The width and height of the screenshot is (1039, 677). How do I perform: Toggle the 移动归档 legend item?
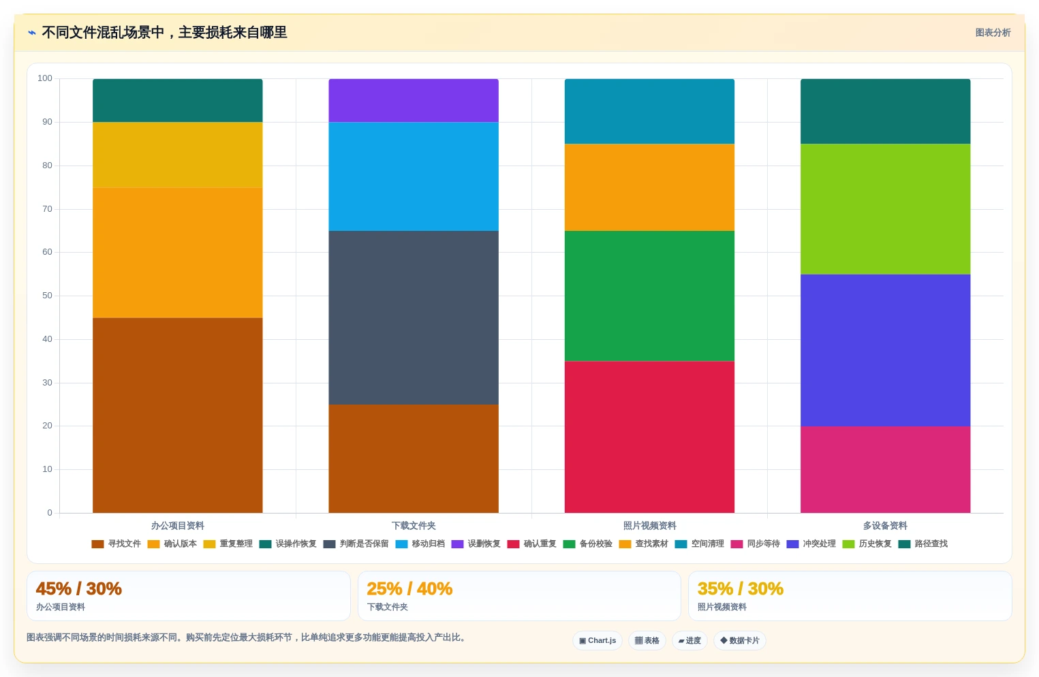click(420, 544)
